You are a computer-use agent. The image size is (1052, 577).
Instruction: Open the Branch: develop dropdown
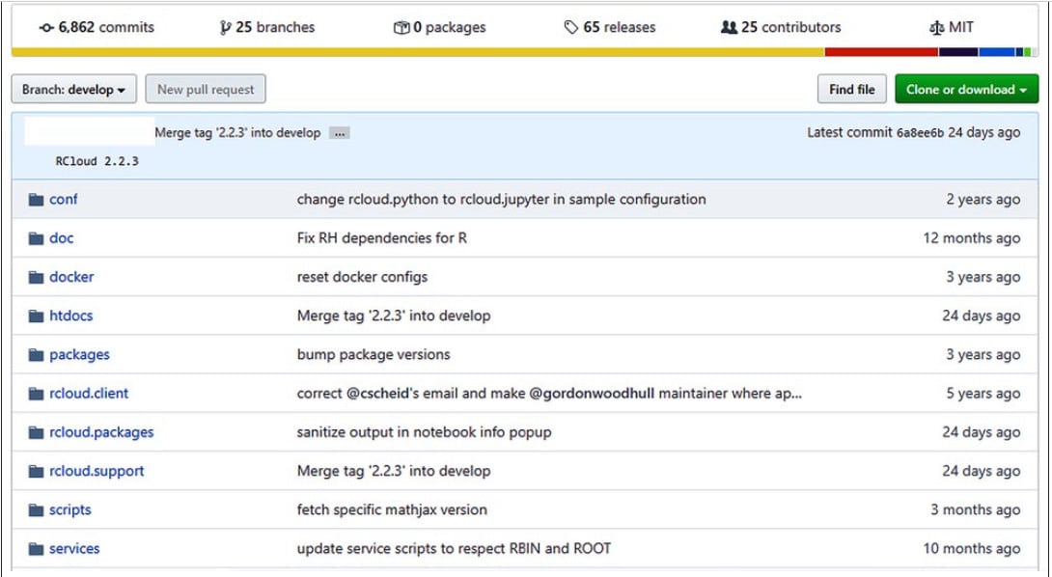[x=73, y=90]
